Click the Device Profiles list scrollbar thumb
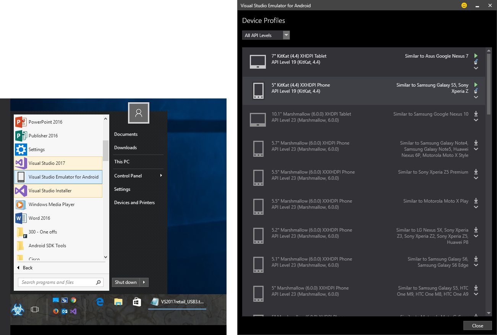The image size is (497, 335). click(x=489, y=84)
